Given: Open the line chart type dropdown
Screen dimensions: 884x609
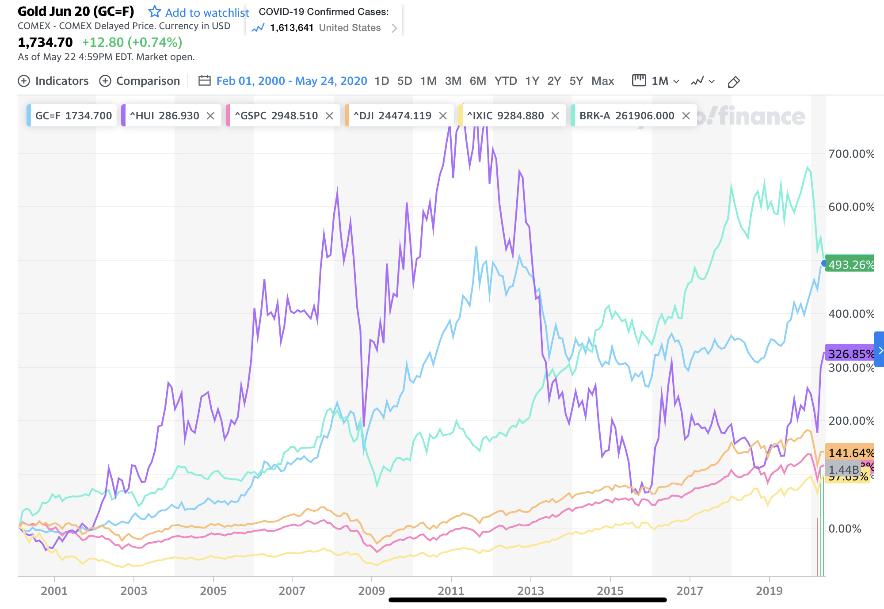Looking at the screenshot, I should coord(703,81).
